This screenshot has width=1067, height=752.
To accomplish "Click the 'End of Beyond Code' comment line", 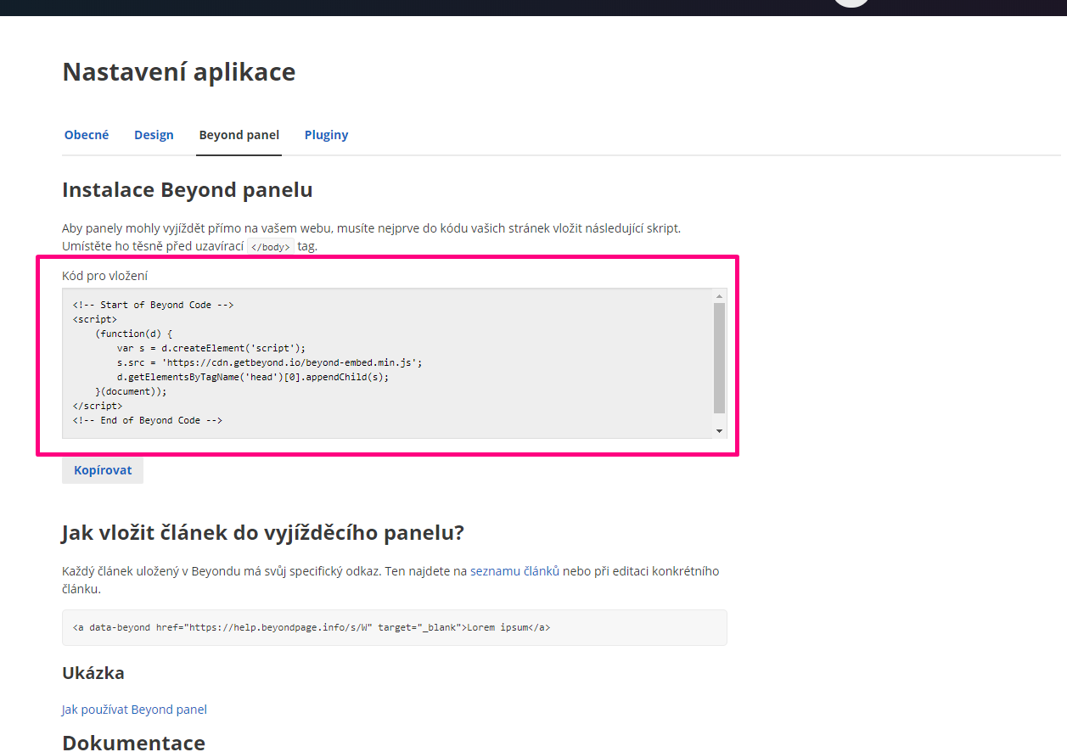I will pyautogui.click(x=148, y=420).
